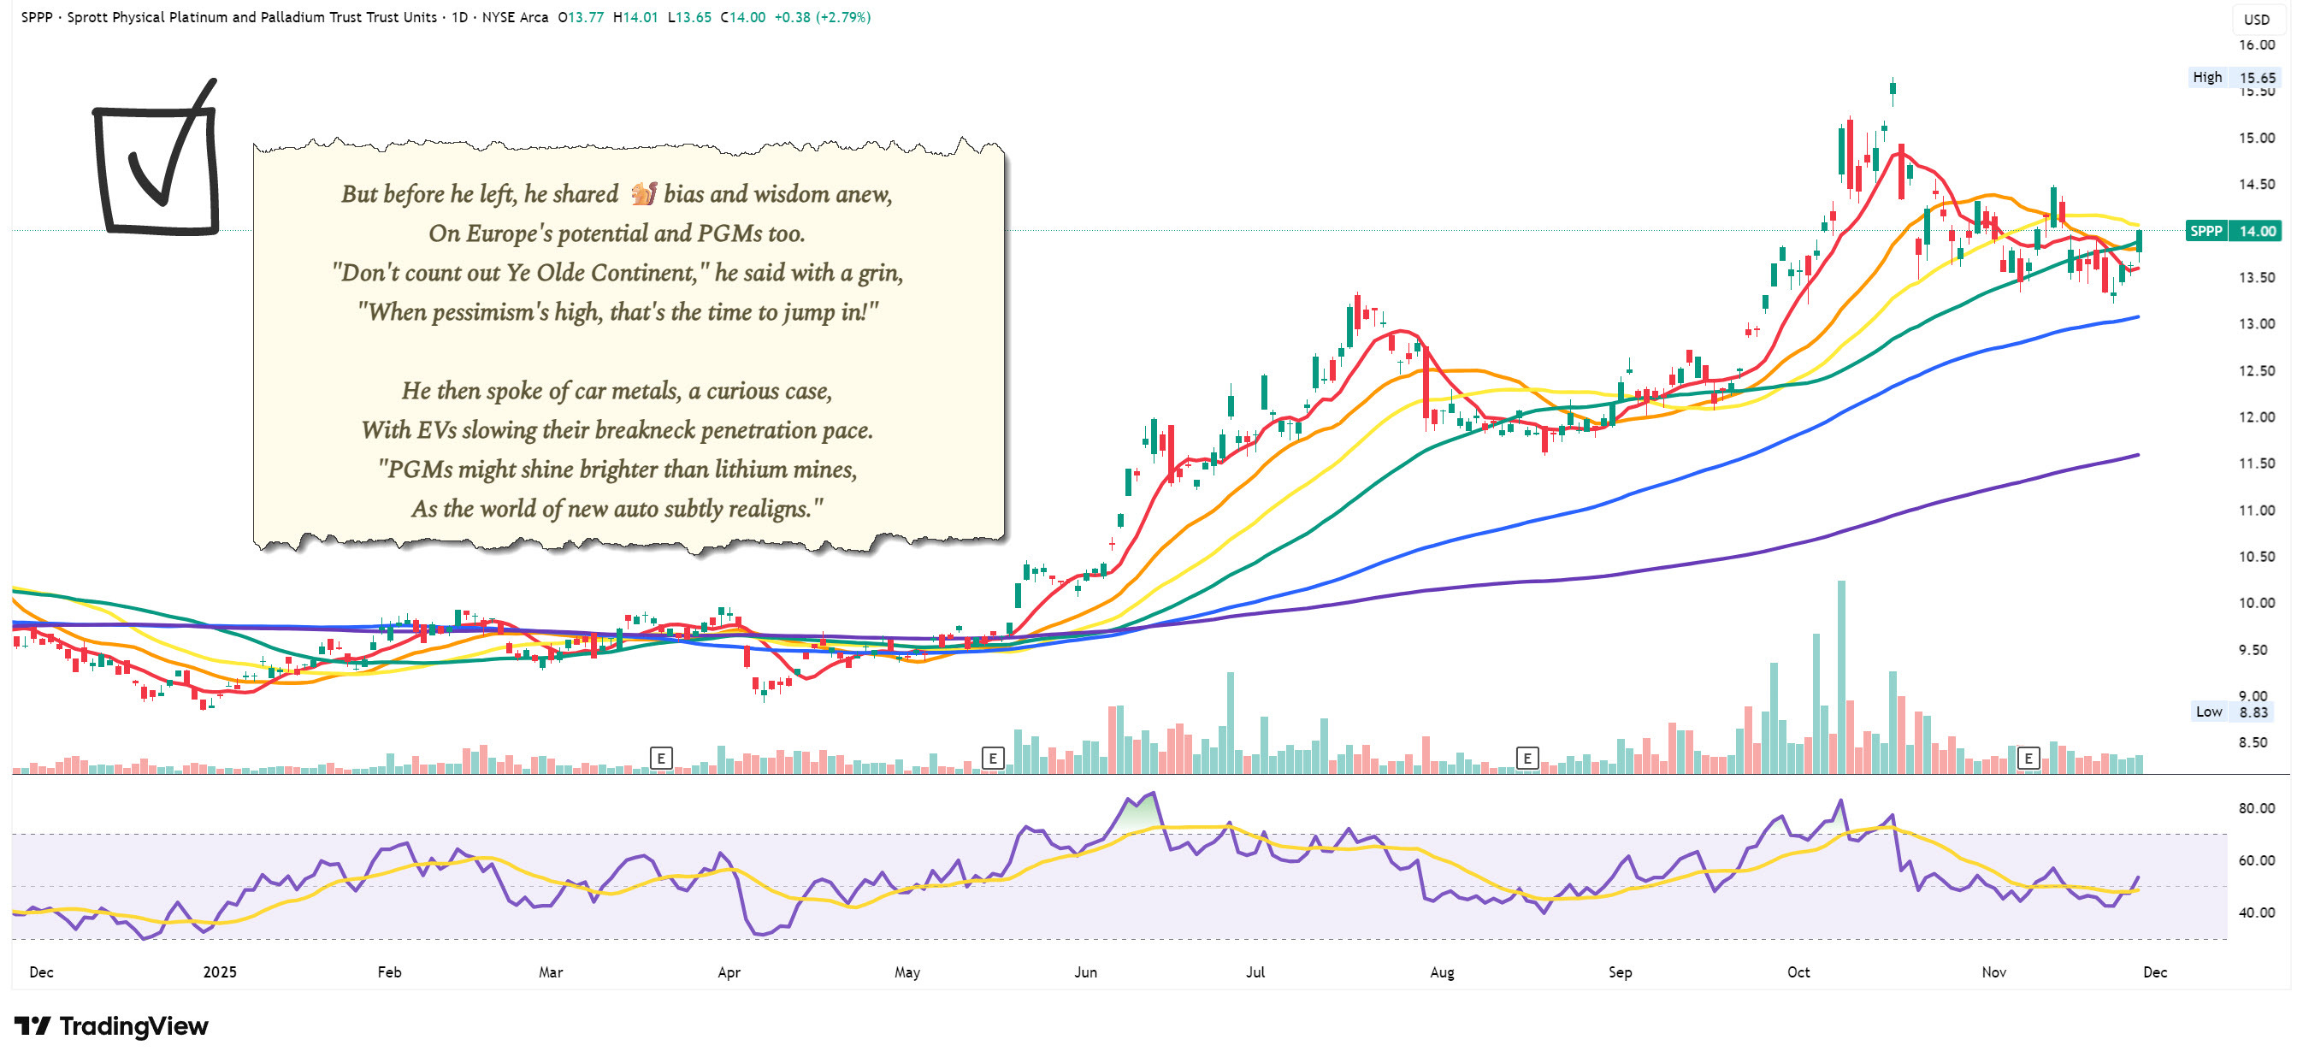The width and height of the screenshot is (2303, 1063).
Task: Select the earnings E marker in November
Action: click(x=2028, y=759)
